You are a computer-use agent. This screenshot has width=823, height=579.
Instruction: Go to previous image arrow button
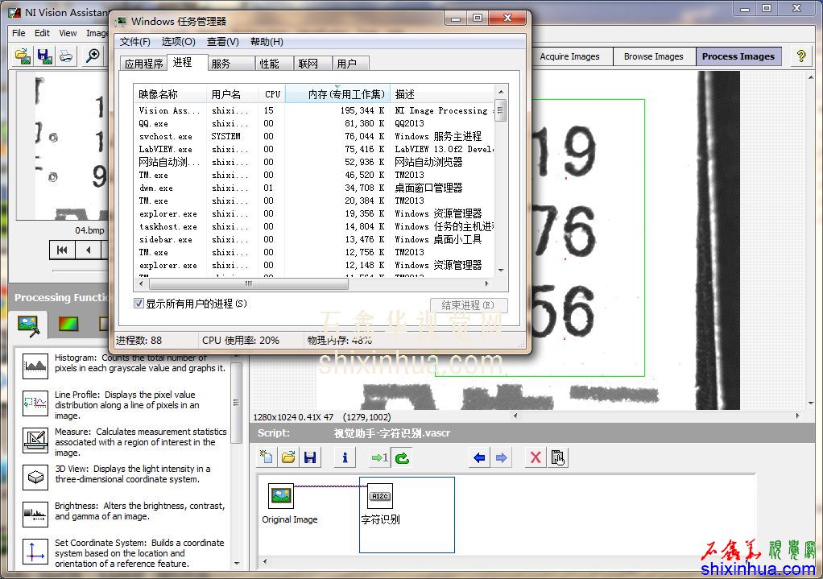click(88, 250)
